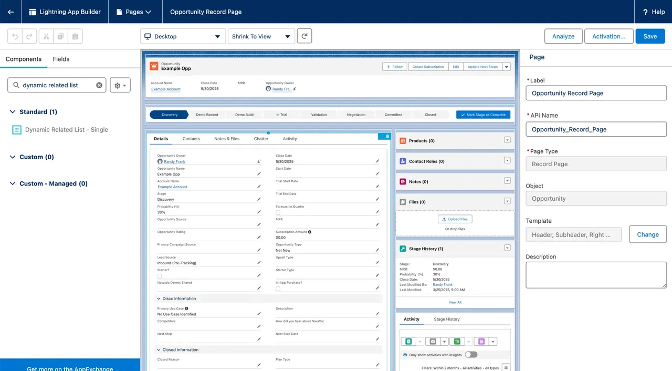Check the Forecast in Quarter checkbox

(x=278, y=212)
